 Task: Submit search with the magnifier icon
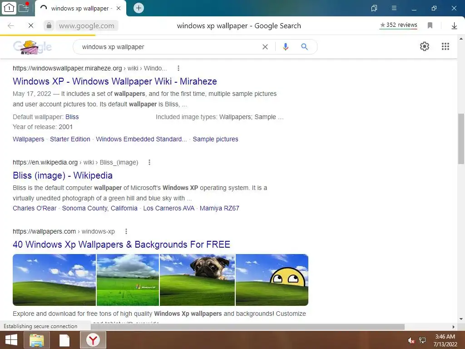click(x=305, y=47)
